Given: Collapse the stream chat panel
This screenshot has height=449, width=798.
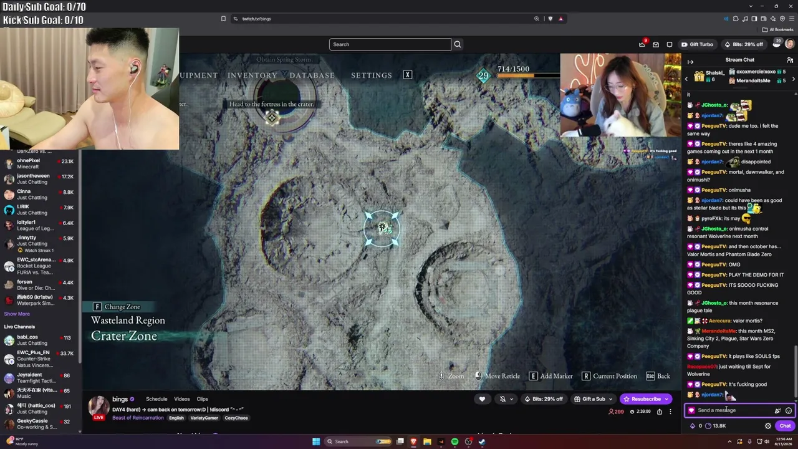Looking at the screenshot, I should 690,62.
